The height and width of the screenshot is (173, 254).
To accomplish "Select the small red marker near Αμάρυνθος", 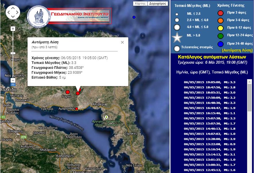I will tap(77, 109).
